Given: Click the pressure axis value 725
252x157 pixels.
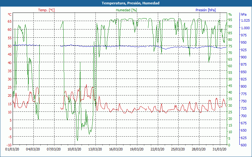Looking at the screenshot, I should [243, 108].
